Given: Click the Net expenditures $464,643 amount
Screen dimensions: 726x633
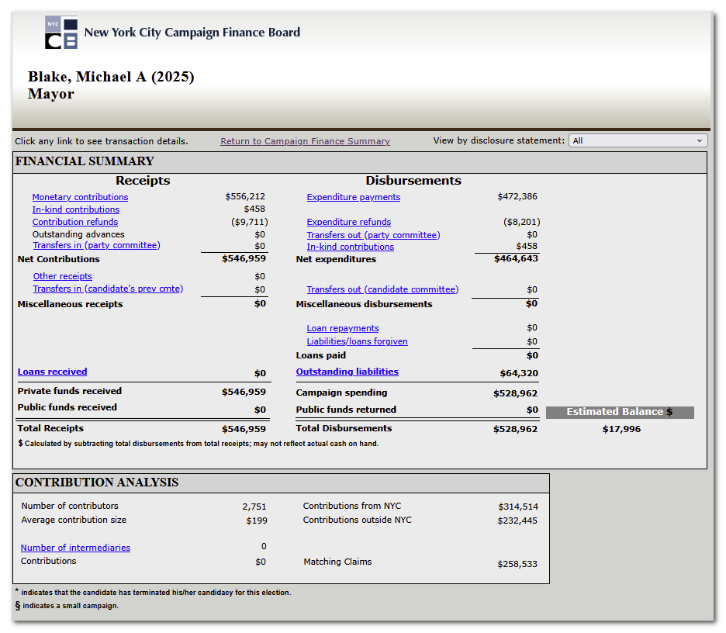Looking at the screenshot, I should point(516,258).
